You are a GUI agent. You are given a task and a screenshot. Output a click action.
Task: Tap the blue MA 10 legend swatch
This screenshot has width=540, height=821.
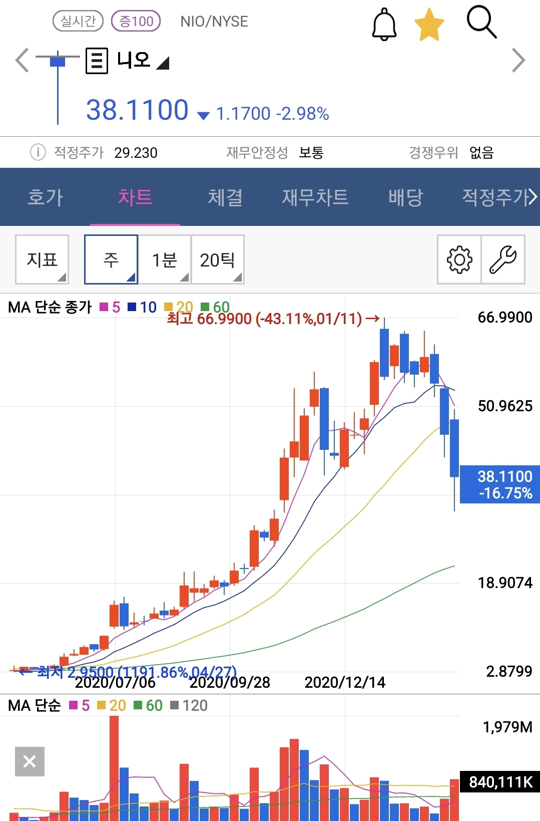coord(132,307)
